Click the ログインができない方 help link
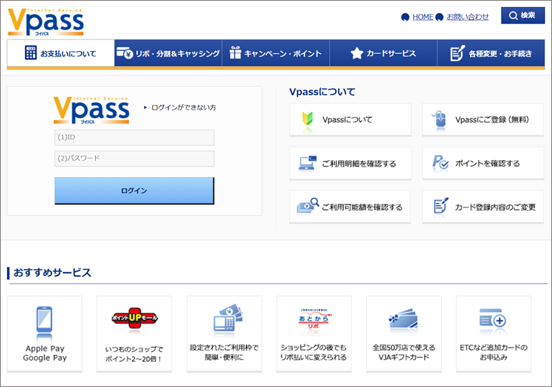This screenshot has height=387, width=552. pos(183,108)
